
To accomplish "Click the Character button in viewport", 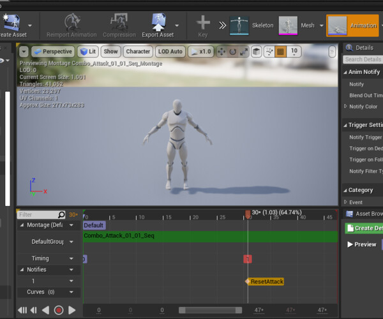I will click(x=138, y=51).
